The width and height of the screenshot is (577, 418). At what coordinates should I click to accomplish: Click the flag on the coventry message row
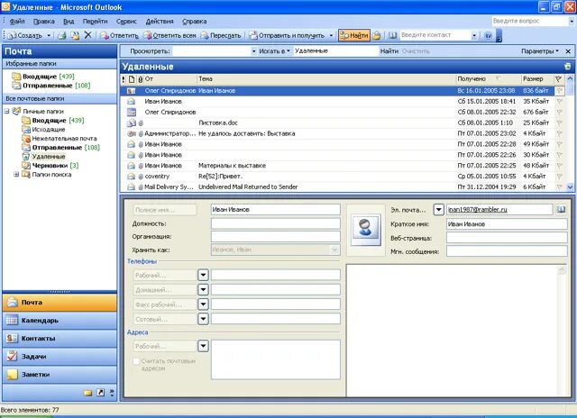tap(559, 177)
